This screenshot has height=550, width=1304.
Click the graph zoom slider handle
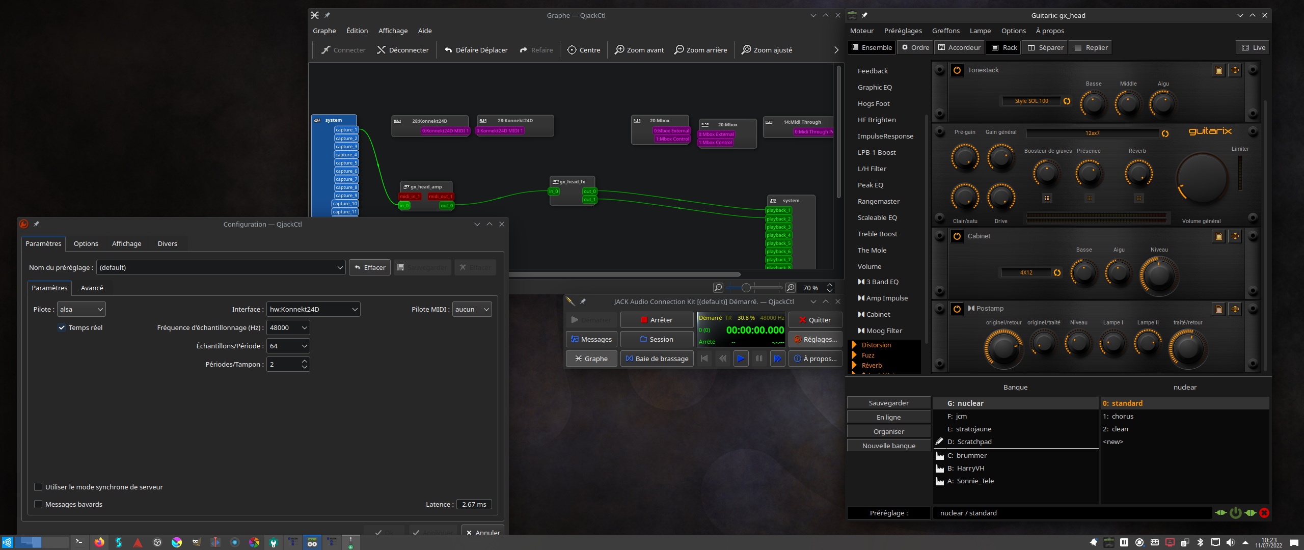[x=746, y=288]
